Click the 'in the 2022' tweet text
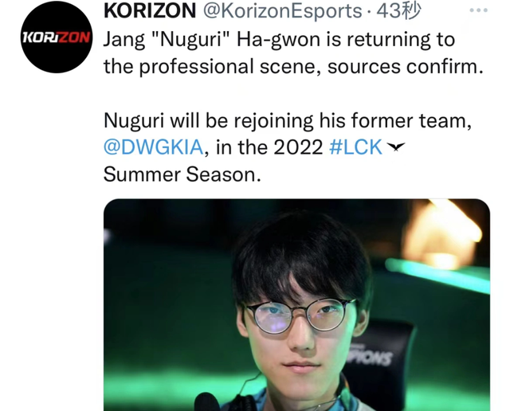The height and width of the screenshot is (411, 510). pos(269,147)
